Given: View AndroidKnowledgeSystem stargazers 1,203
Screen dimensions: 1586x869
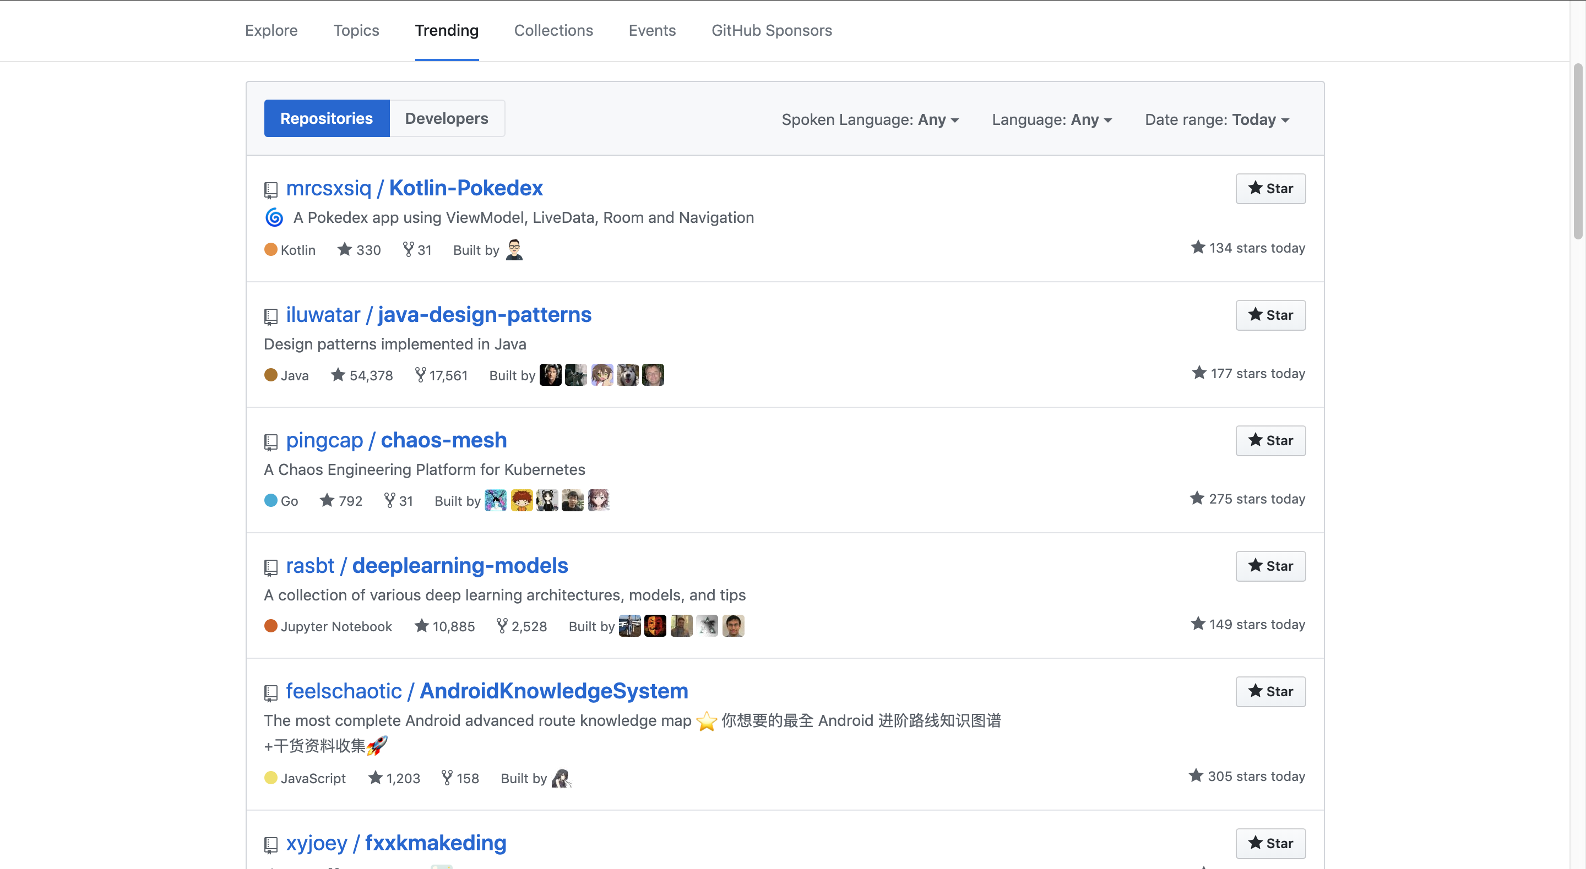Looking at the screenshot, I should click(x=394, y=779).
